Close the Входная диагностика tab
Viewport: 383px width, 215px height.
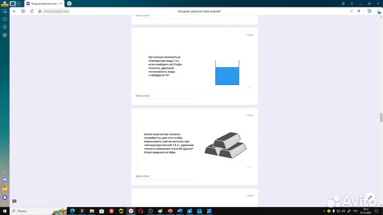click(61, 4)
